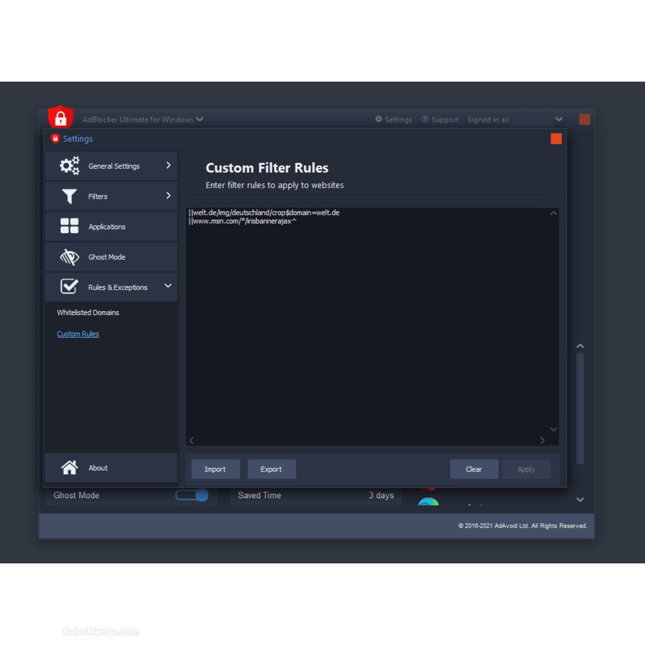Toggle the Ghost Mode switch in main window
This screenshot has height=645, width=645.
coord(192,495)
